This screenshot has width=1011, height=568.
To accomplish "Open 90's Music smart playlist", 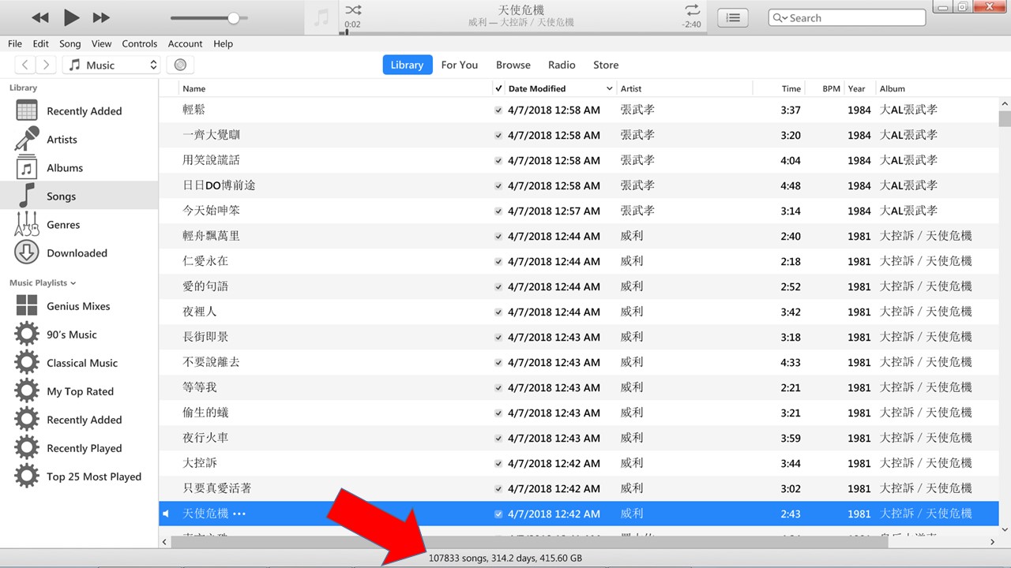I will pos(79,334).
